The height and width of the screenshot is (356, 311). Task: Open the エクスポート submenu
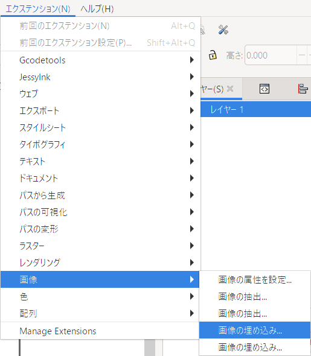coord(100,111)
